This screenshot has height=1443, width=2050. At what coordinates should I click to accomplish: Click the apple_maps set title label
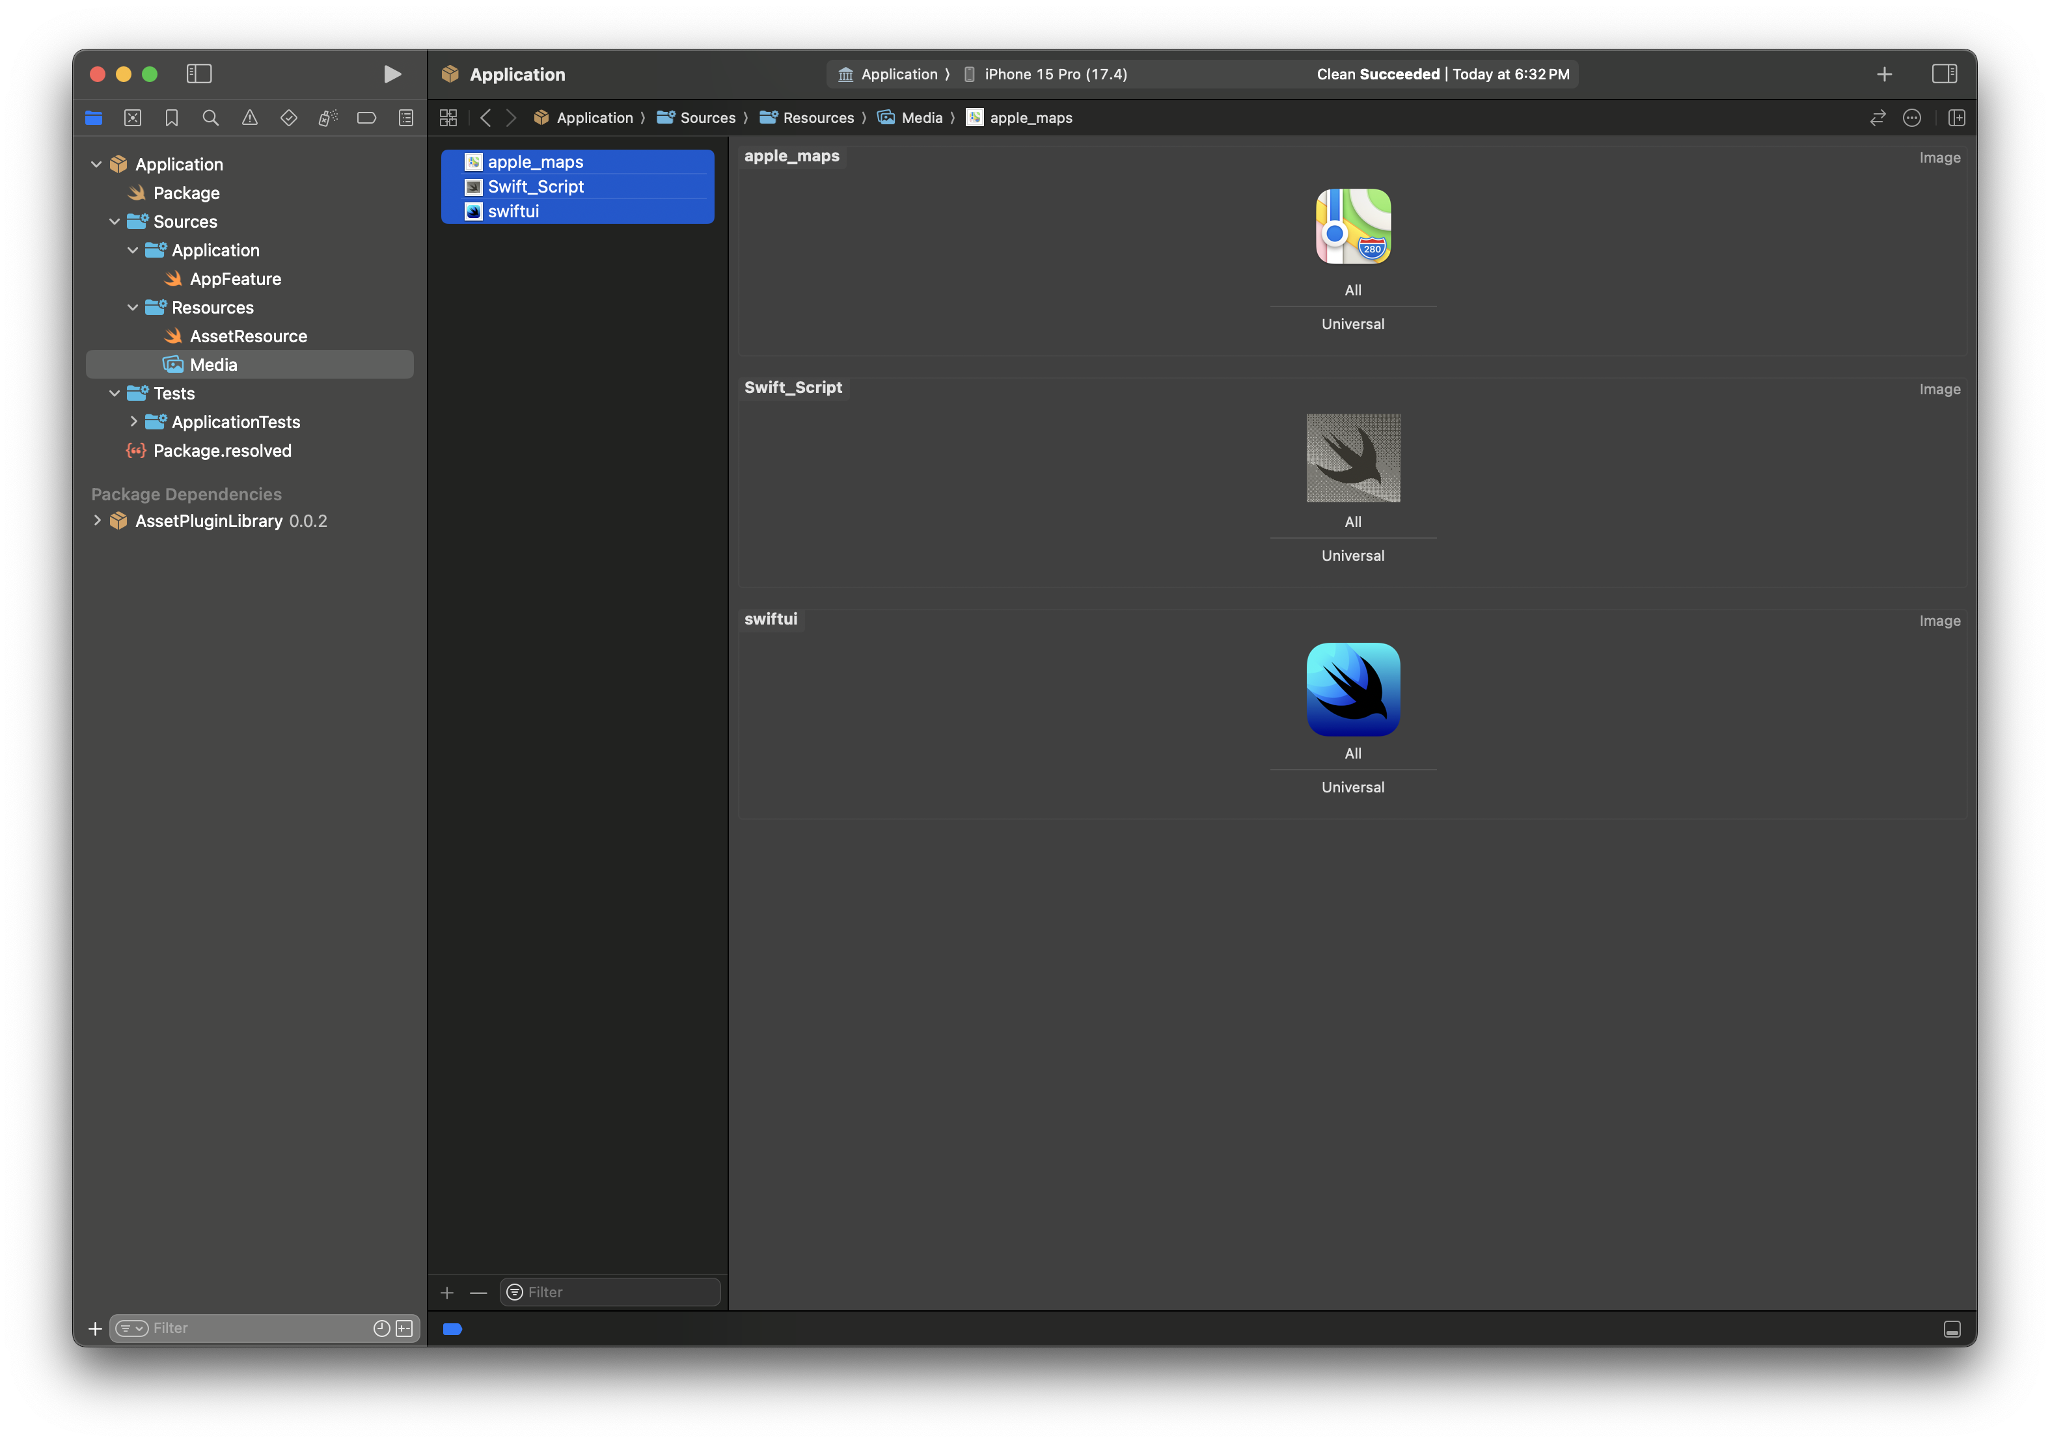tap(792, 155)
